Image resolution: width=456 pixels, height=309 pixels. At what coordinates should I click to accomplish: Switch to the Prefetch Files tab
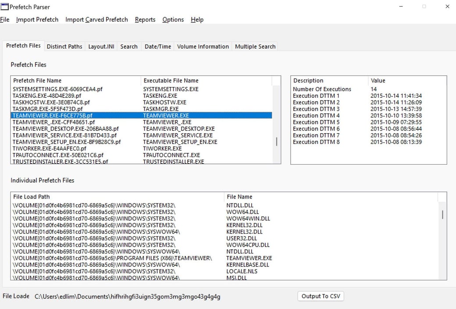point(23,46)
